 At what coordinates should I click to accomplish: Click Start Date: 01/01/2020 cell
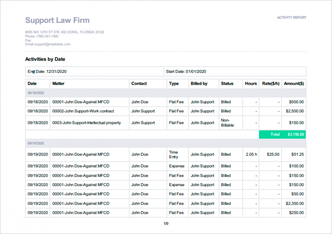click(x=235, y=71)
